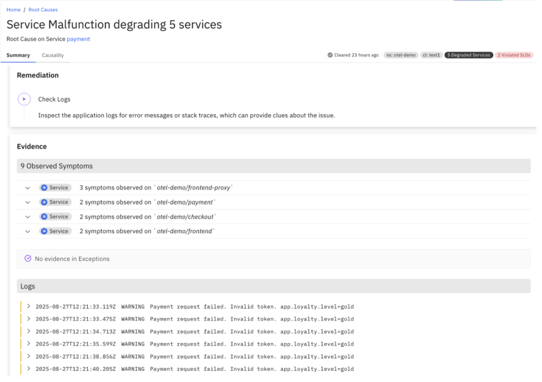Click '2 symptoms observed on otel-demo/checkout' text

(148, 217)
